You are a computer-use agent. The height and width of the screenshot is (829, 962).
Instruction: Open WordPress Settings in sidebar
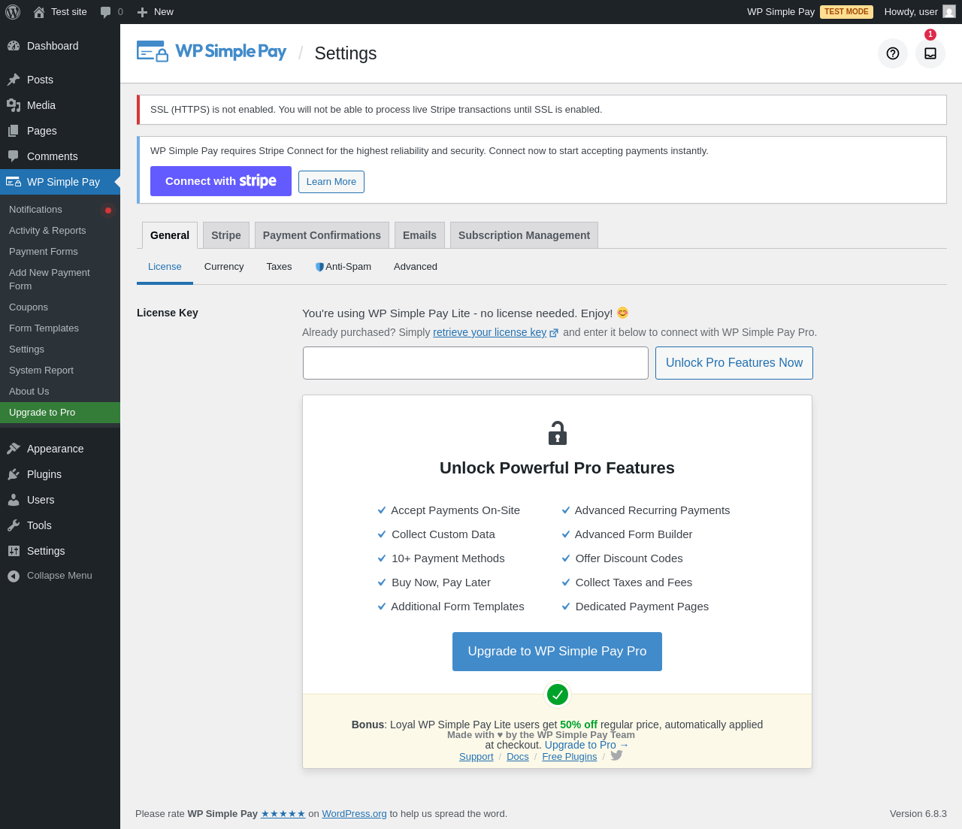60,551
